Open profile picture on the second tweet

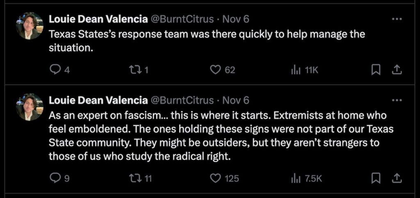pyautogui.click(x=30, y=107)
